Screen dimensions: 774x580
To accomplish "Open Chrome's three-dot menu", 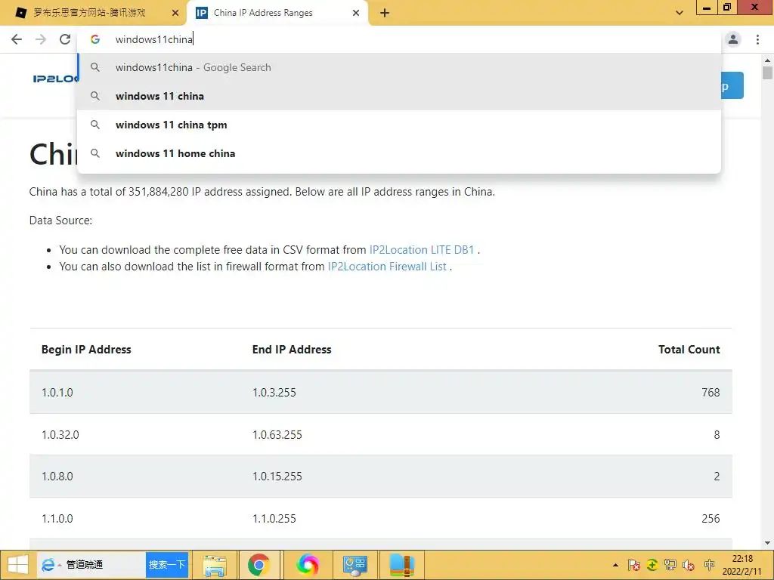I will (x=757, y=39).
